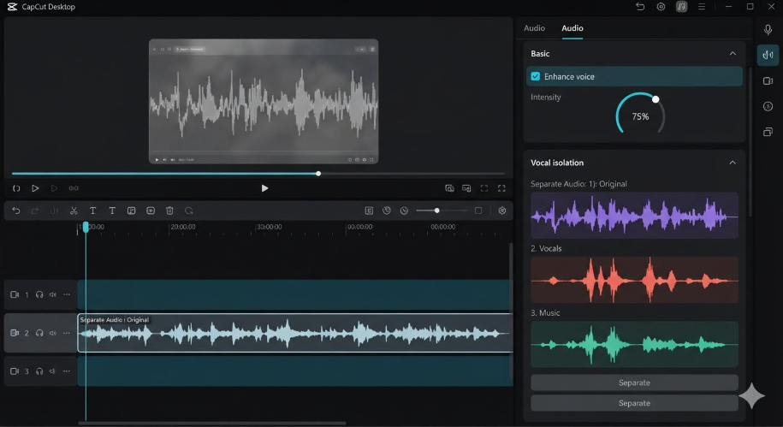Select the scissors cut tool
This screenshot has width=783, height=427.
click(74, 211)
